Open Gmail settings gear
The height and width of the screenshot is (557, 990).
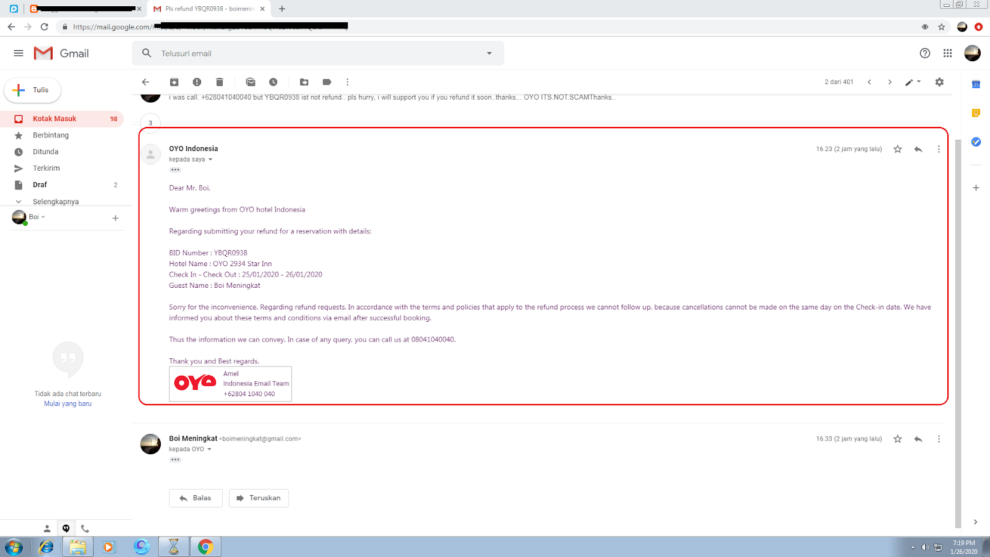[x=939, y=82]
